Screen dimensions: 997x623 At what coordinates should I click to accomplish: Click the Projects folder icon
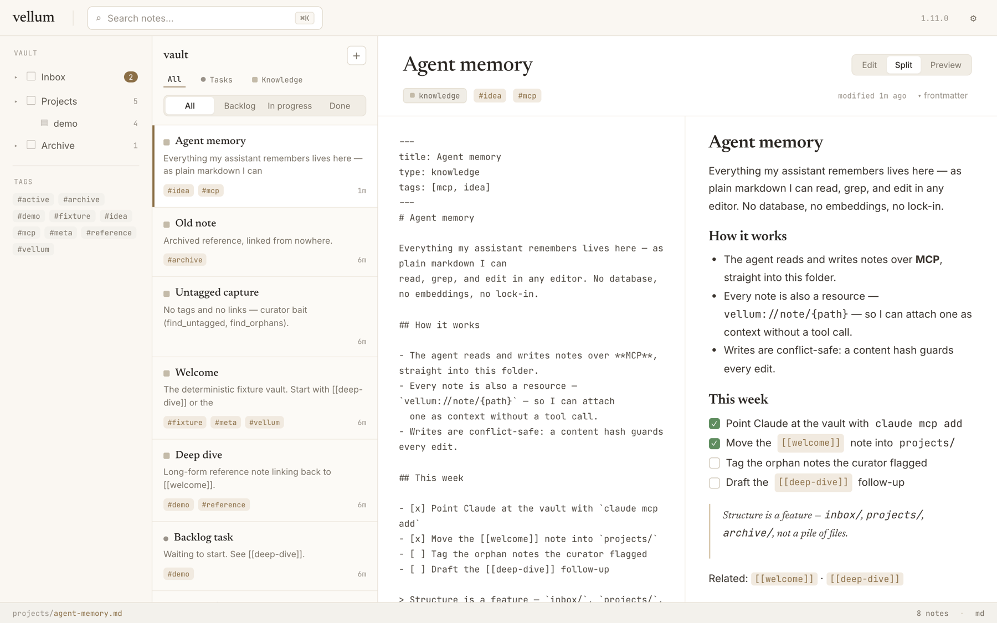coord(31,101)
